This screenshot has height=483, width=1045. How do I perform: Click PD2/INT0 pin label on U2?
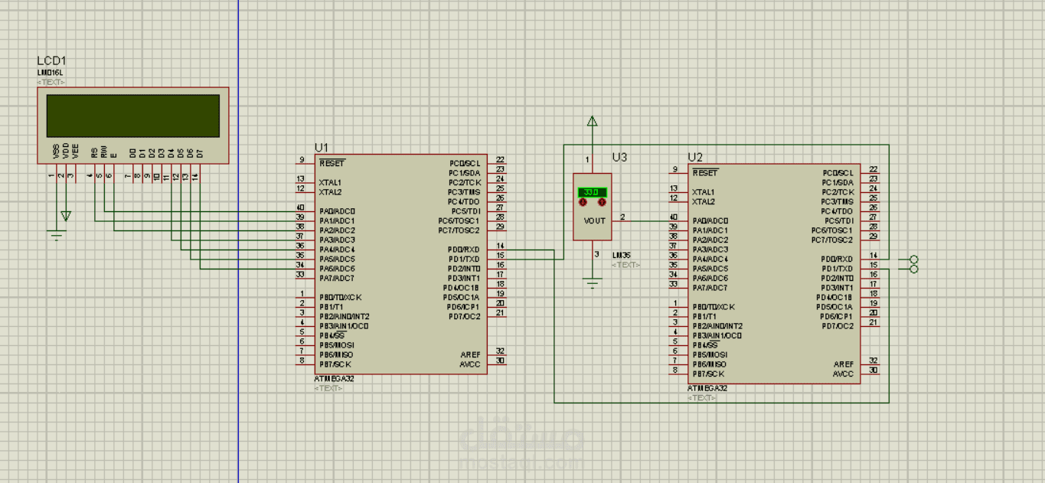[836, 278]
